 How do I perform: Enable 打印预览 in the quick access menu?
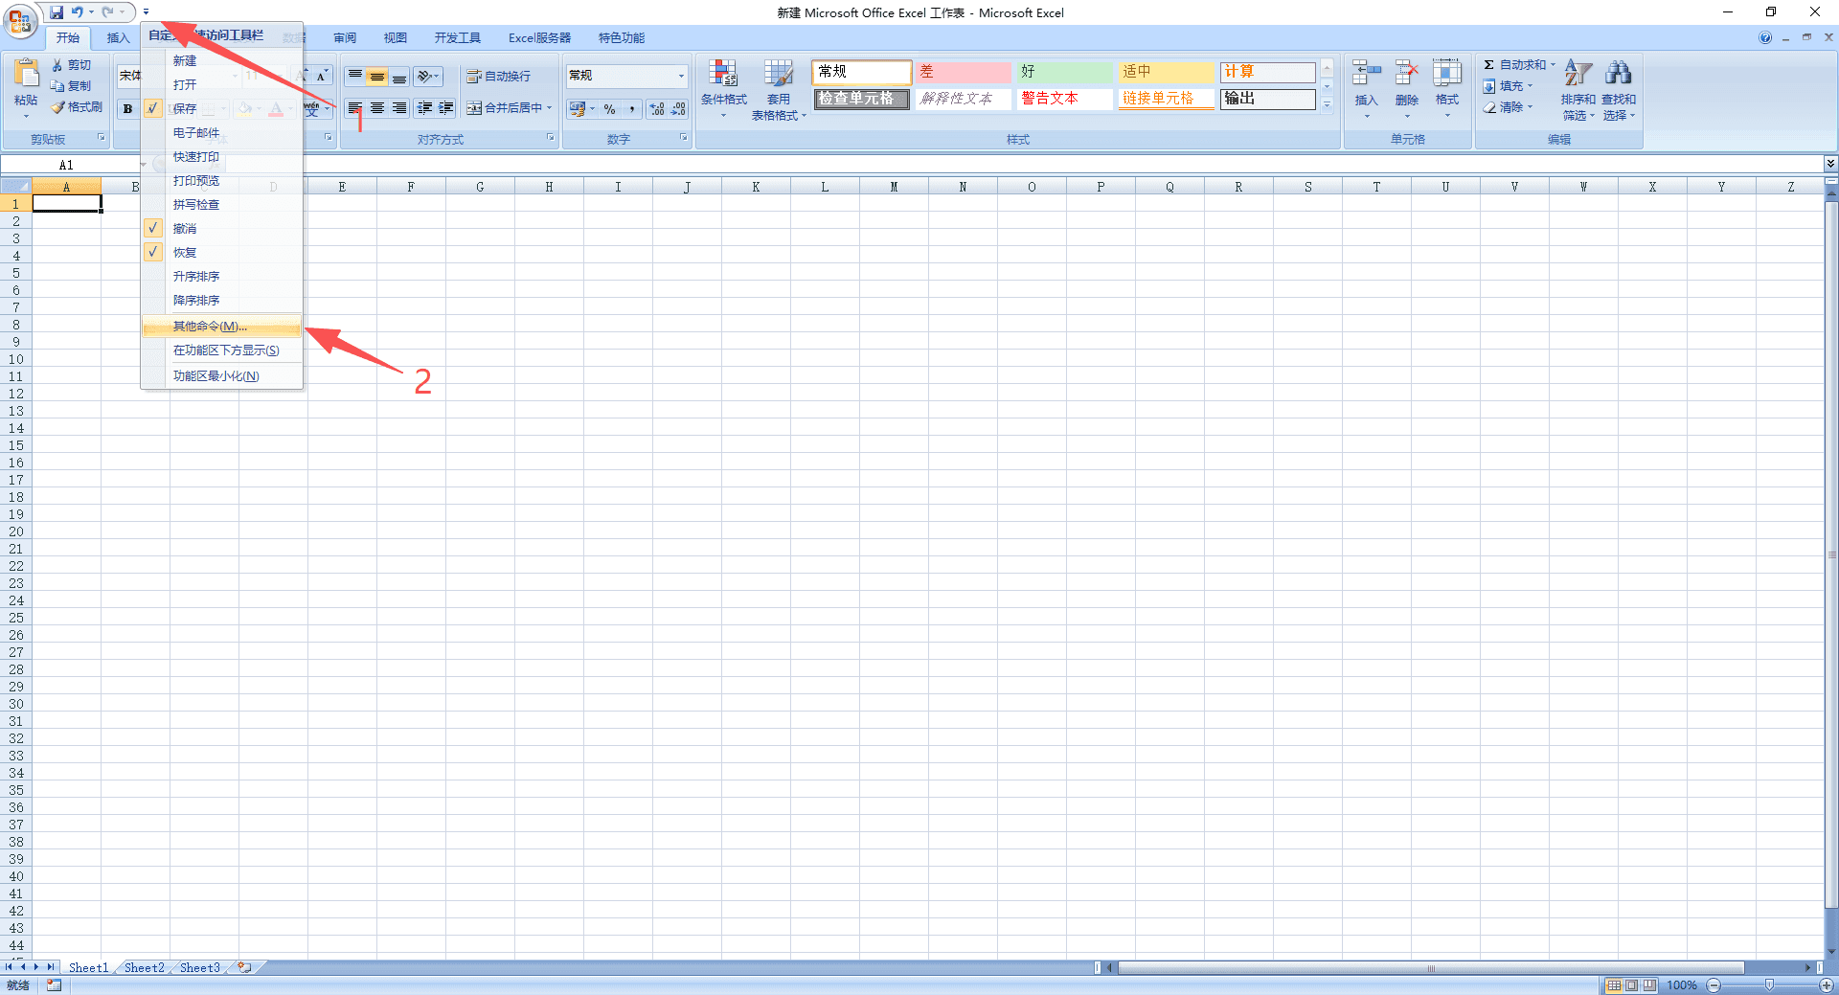click(221, 180)
